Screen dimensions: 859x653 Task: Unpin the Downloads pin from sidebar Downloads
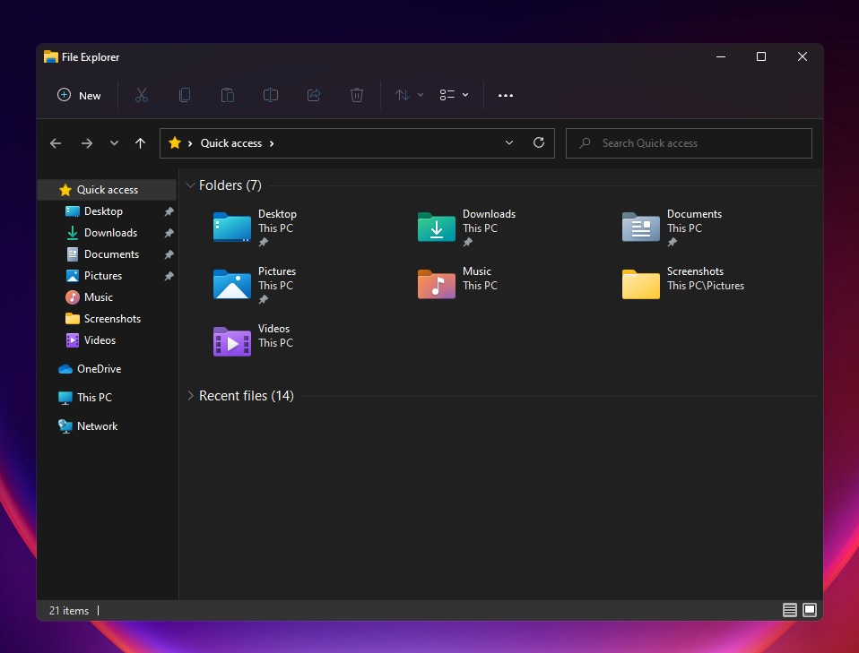169,232
